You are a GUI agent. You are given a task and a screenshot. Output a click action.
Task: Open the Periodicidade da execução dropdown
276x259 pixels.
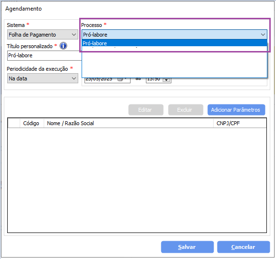(43, 78)
